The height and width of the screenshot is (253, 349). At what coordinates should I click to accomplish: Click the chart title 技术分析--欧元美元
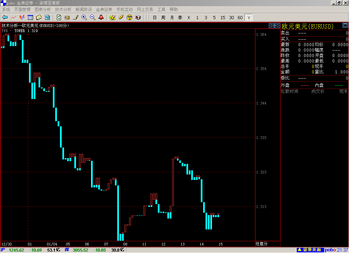click(35, 26)
